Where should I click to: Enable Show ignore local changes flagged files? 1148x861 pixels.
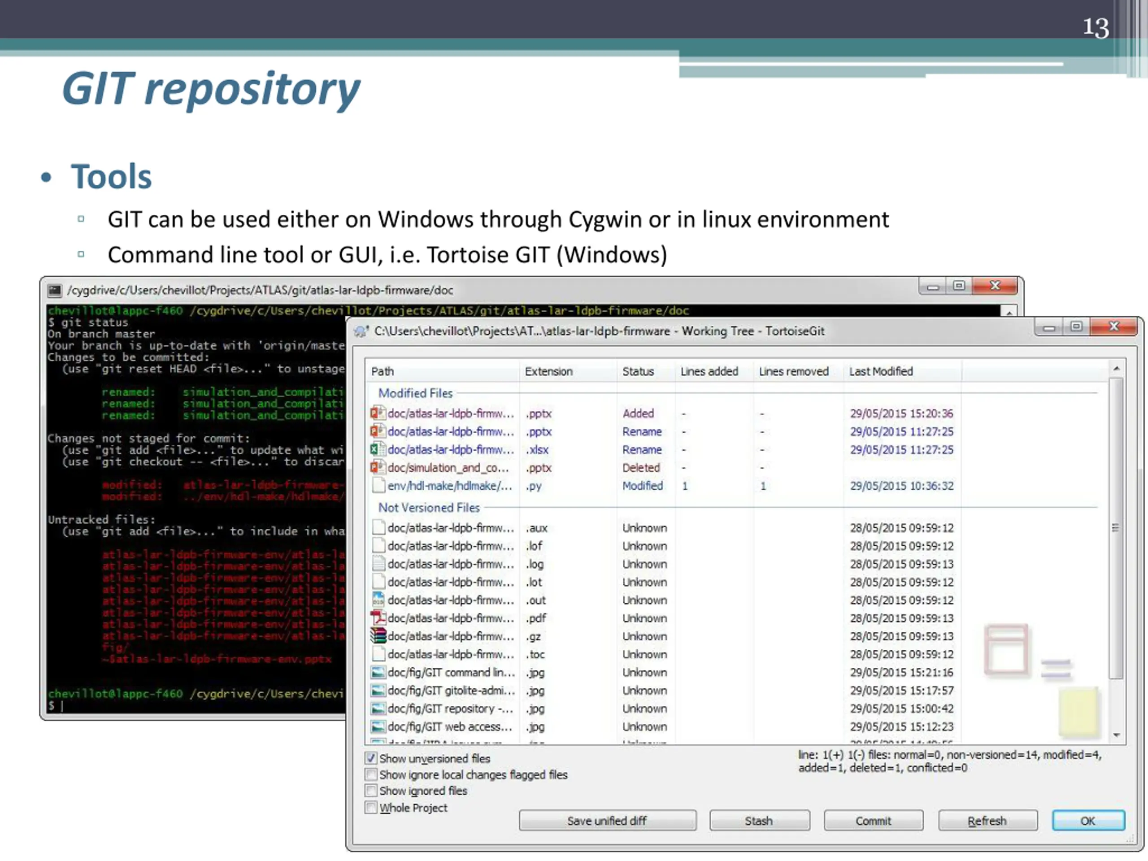point(370,775)
